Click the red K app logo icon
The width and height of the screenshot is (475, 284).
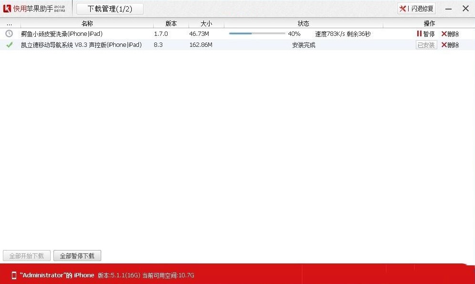(7, 9)
